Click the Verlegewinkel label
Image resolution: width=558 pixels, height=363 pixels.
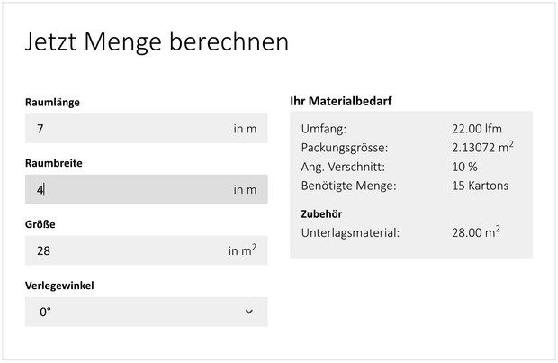point(59,286)
